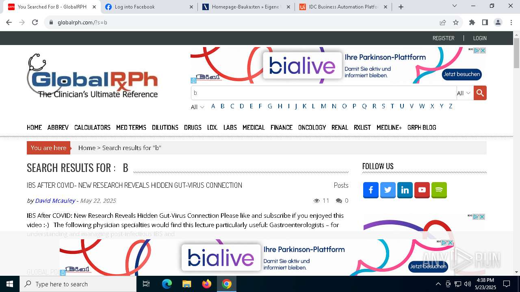Go back with browser back arrow

click(9, 23)
